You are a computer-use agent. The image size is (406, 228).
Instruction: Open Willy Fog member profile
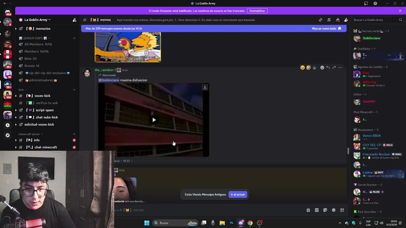pos(378,84)
